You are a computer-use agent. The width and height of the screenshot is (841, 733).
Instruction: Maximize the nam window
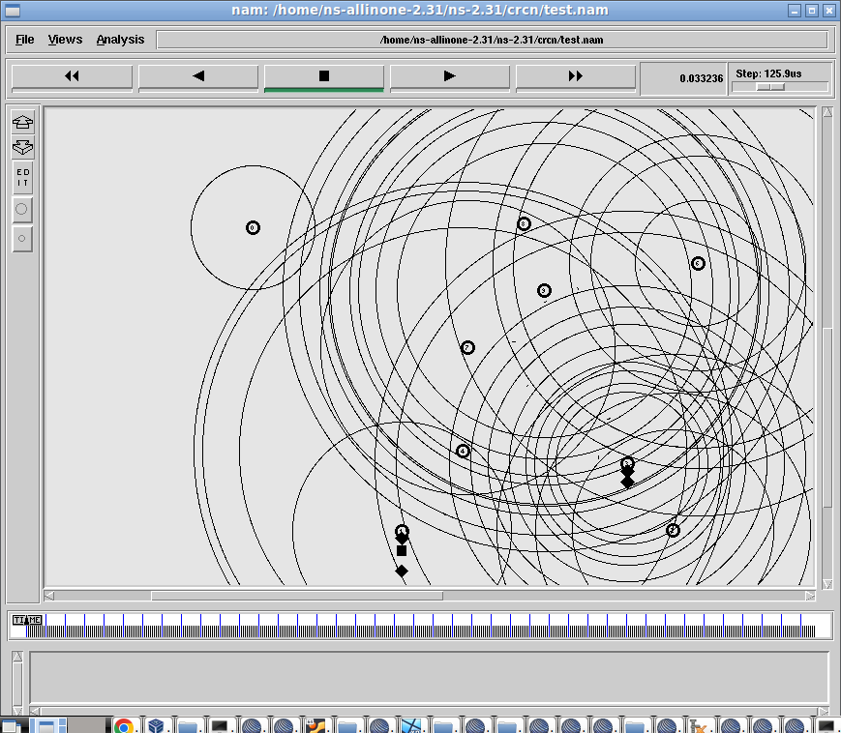[x=812, y=11]
